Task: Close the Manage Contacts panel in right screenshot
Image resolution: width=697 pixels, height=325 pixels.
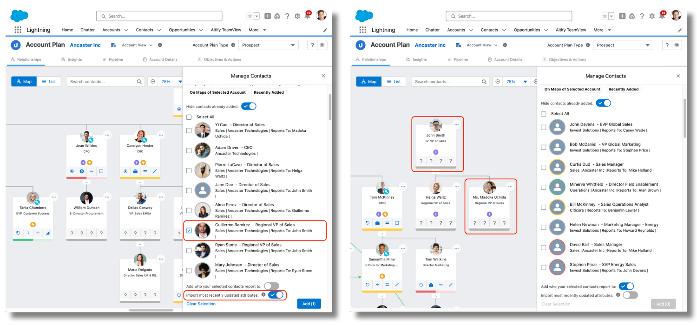Action: coord(678,76)
